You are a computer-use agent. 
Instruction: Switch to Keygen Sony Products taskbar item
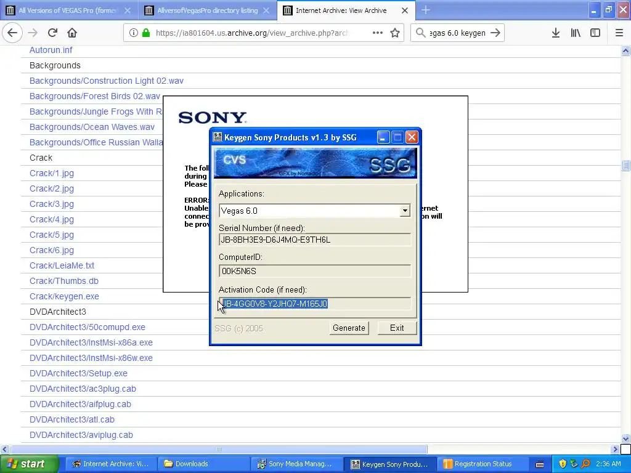(390, 464)
